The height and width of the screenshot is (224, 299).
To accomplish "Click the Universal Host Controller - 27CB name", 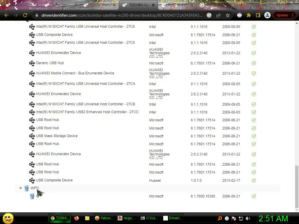I will coord(86,104).
